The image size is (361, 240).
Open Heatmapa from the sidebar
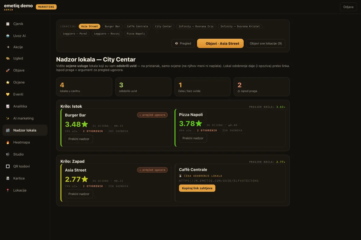[x=25, y=142]
